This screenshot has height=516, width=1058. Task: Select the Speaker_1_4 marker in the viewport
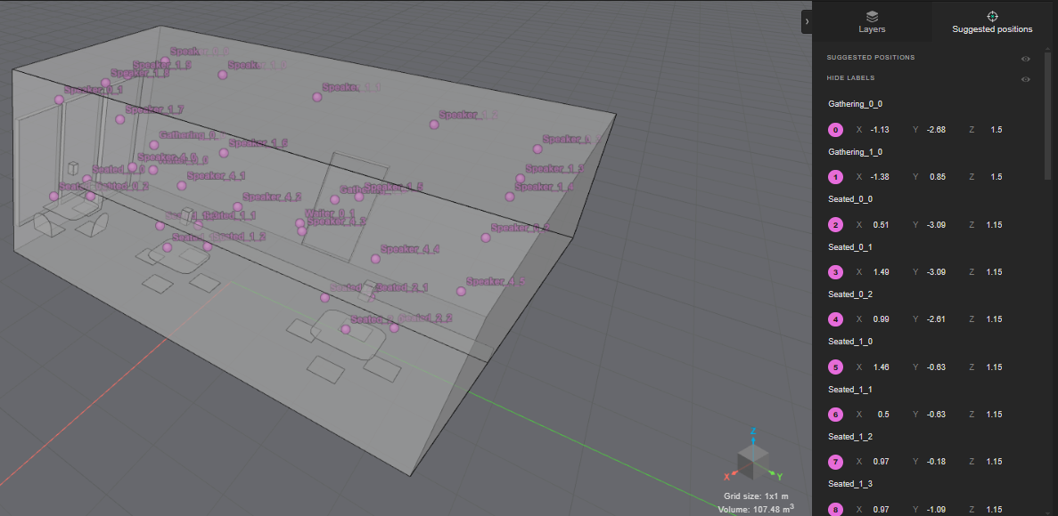(x=510, y=197)
